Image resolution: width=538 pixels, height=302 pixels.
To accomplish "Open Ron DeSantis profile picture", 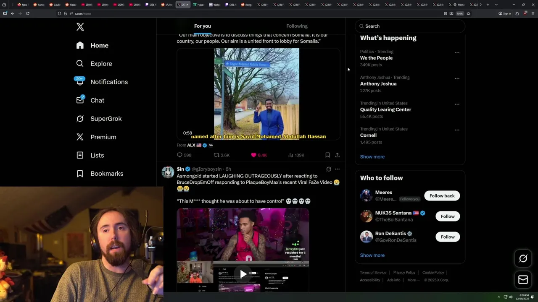I will [367, 237].
